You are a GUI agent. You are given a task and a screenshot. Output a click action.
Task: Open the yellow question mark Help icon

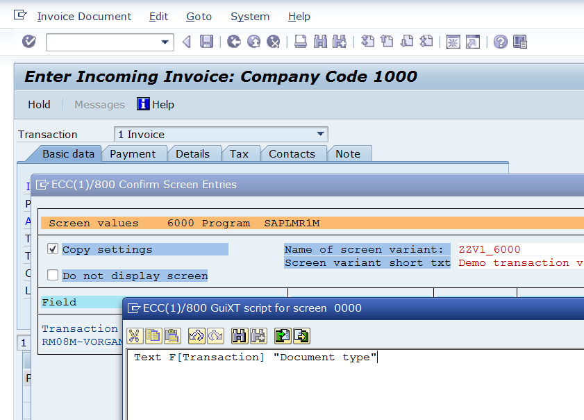pos(500,42)
